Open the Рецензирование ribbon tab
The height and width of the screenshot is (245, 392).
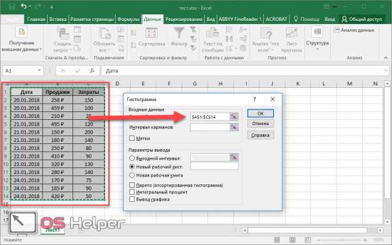[184, 19]
